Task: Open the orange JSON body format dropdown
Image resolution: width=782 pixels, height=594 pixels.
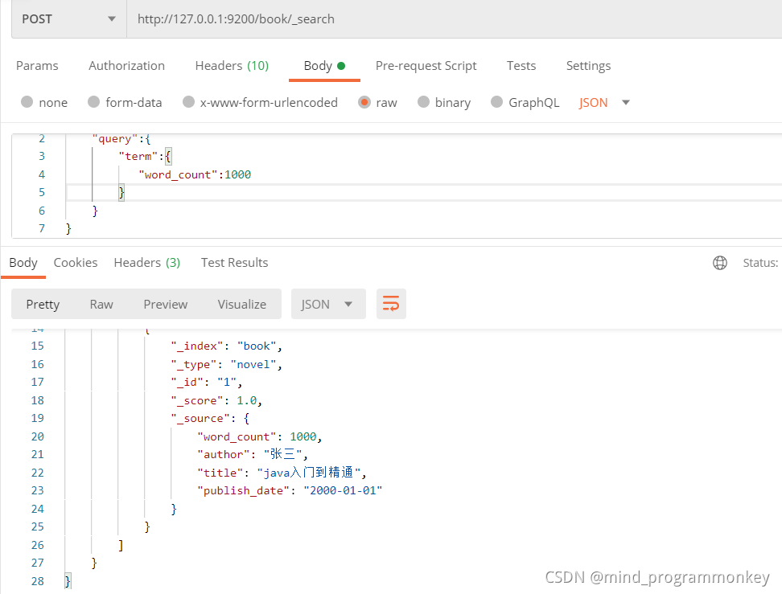Action: tap(626, 103)
